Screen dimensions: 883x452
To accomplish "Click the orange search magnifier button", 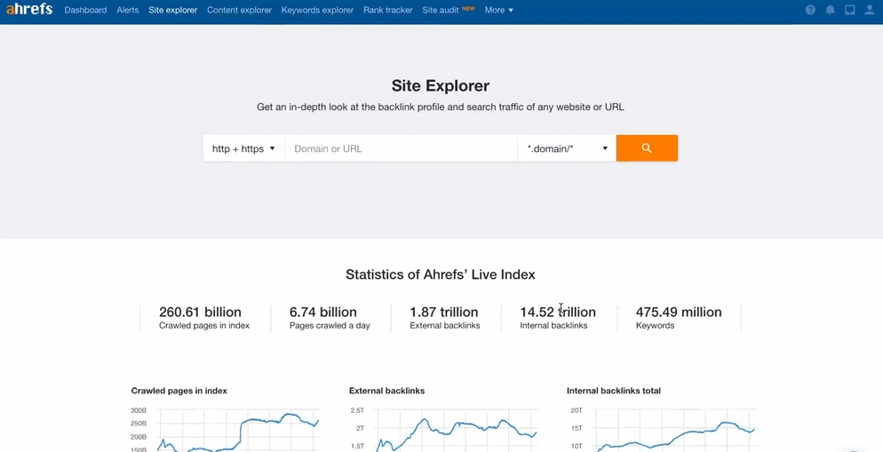I will click(647, 148).
